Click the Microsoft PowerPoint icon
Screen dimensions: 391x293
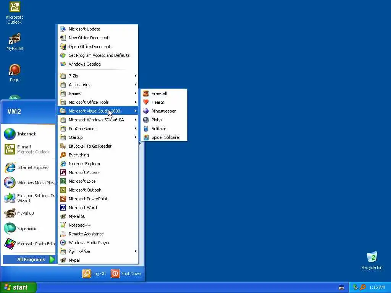click(63, 198)
